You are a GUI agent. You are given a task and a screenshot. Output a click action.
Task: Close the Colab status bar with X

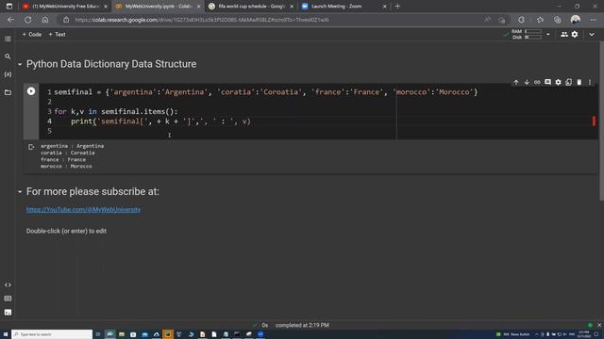[x=599, y=325]
